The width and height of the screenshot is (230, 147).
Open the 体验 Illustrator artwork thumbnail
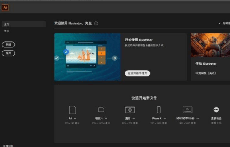click(x=210, y=45)
